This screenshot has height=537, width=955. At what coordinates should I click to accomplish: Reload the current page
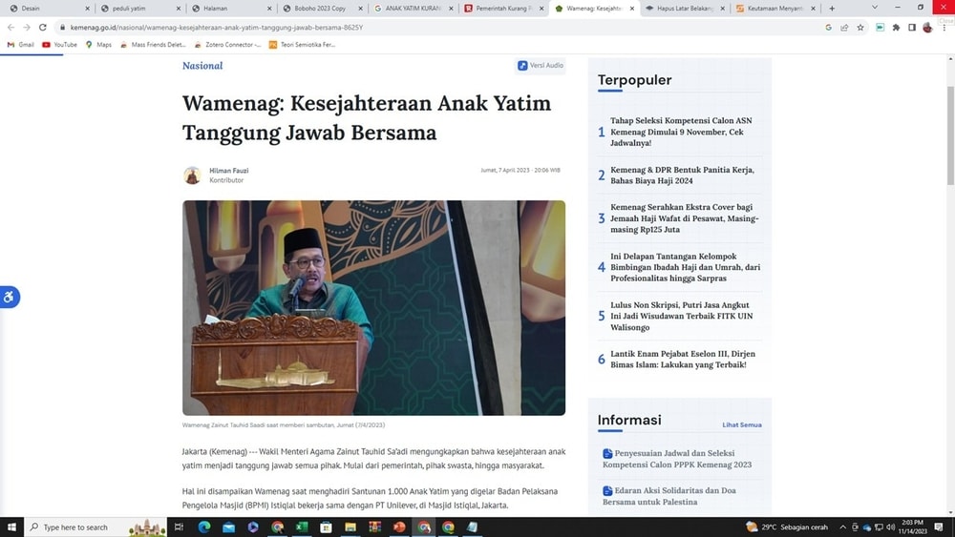tap(43, 28)
